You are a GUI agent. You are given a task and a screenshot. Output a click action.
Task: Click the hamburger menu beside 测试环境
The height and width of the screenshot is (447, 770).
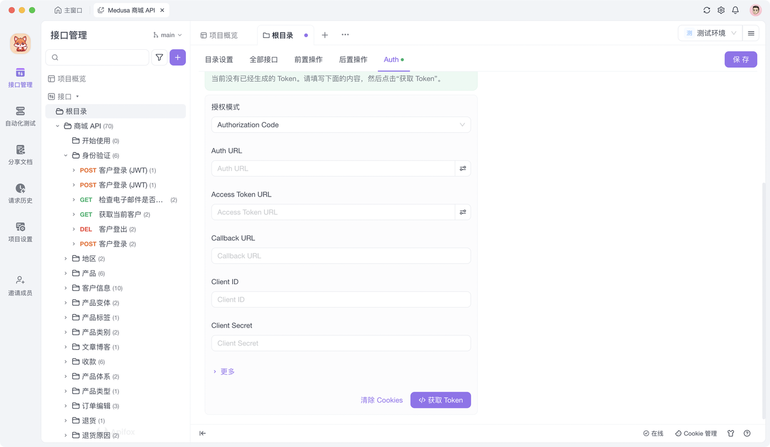tap(751, 34)
